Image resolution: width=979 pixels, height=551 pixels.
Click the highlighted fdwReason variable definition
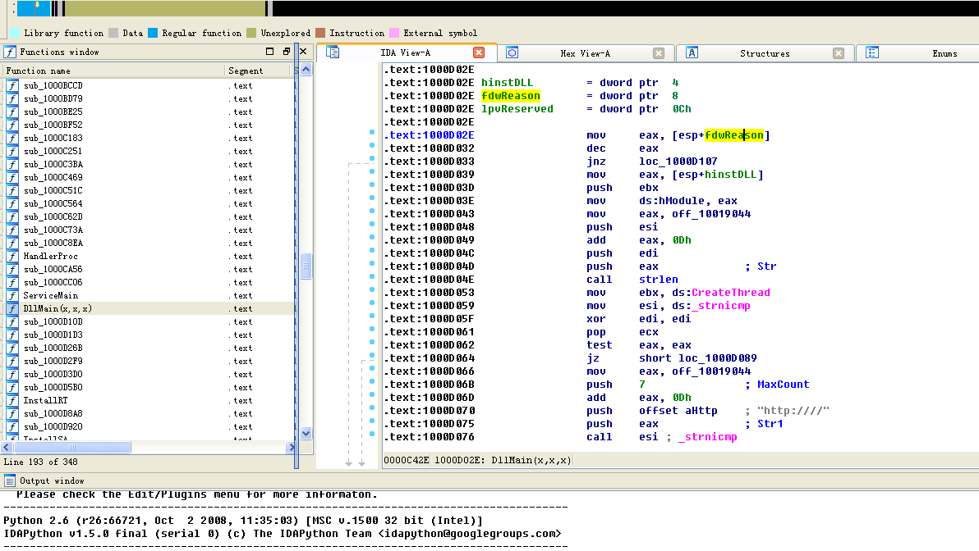(511, 96)
